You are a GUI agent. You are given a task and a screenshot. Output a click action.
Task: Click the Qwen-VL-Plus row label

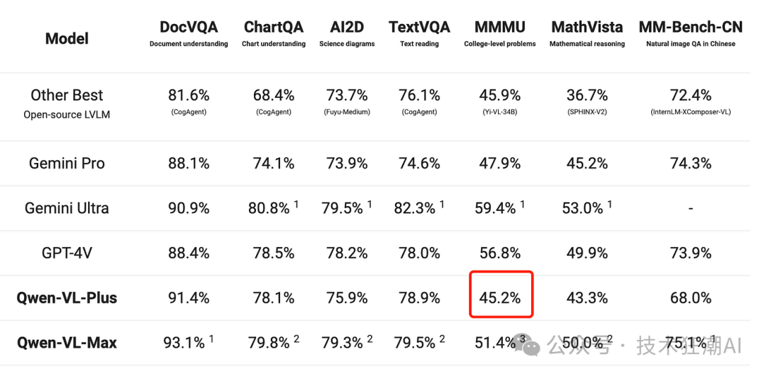click(67, 297)
